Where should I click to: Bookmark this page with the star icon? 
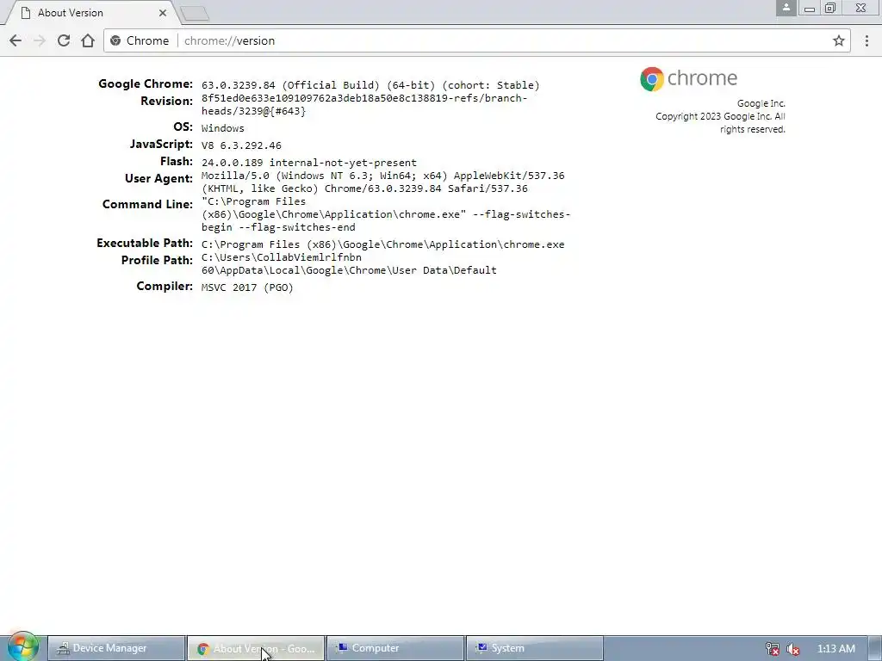[x=839, y=40]
